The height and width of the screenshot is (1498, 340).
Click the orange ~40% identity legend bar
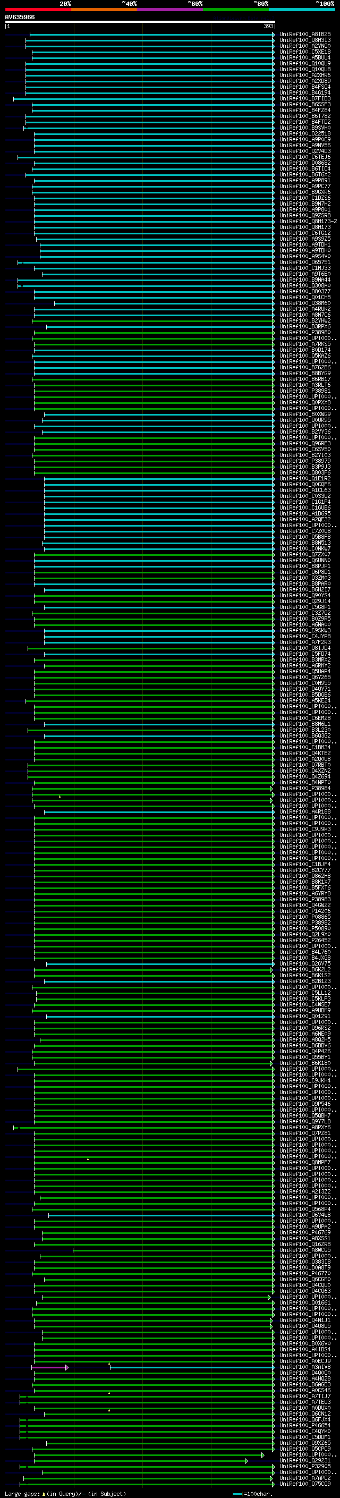[x=104, y=10]
